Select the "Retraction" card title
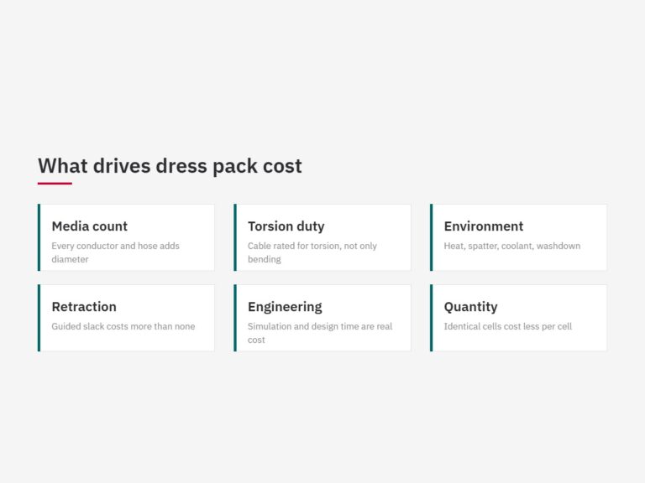645x483 pixels. click(x=84, y=307)
